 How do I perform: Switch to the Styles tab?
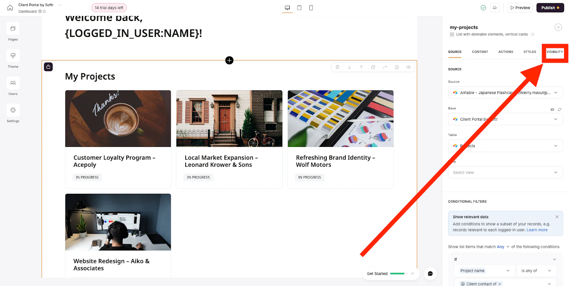[530, 52]
